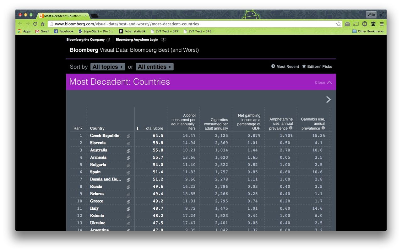Open Italy details popup icon
Image resolution: width=402 pixels, height=252 pixels.
click(x=128, y=209)
